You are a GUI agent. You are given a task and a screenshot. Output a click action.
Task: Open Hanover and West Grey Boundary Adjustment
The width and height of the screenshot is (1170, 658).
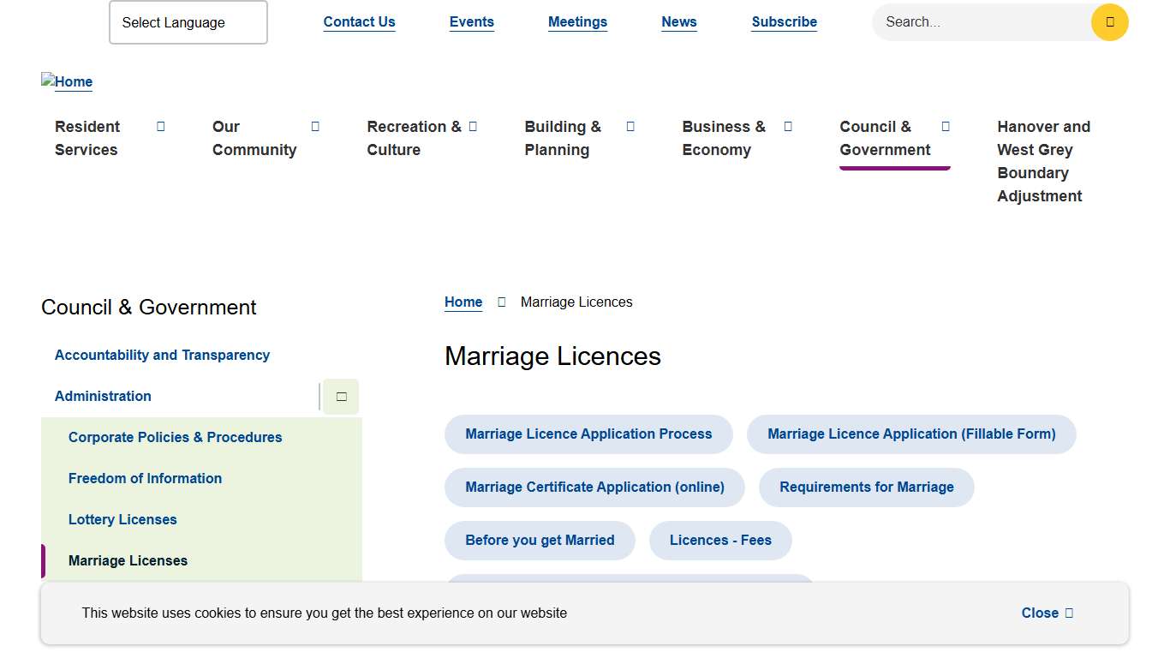[x=1043, y=161]
